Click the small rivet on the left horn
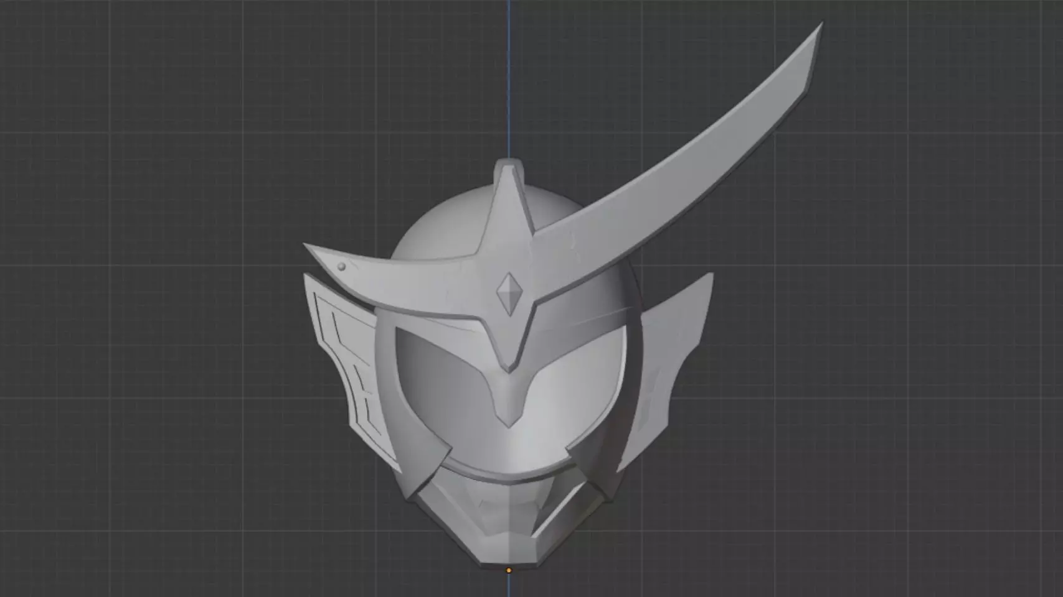 click(x=341, y=267)
